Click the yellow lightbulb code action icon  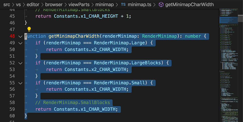(29, 29)
